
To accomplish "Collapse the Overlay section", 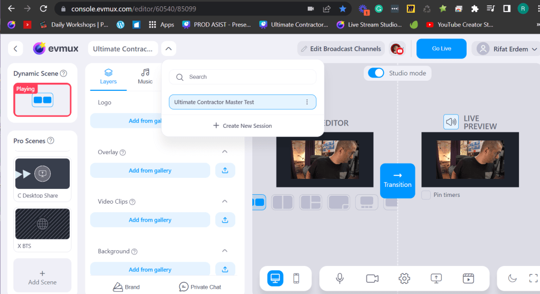I will (x=224, y=152).
